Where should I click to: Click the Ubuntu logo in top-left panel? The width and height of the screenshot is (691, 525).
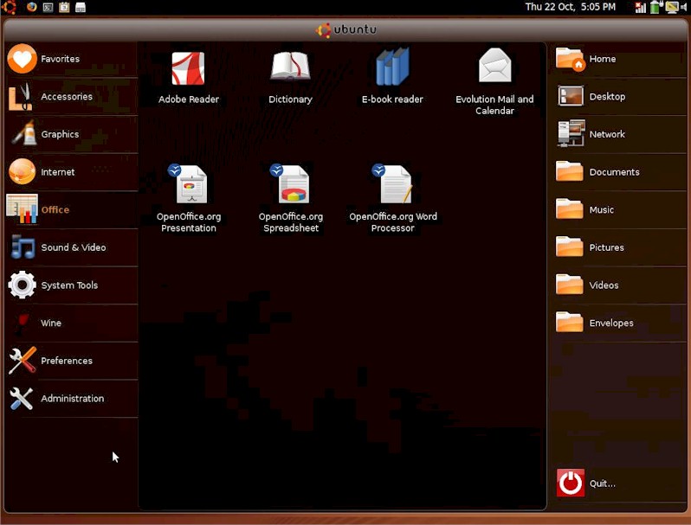pyautogui.click(x=10, y=7)
